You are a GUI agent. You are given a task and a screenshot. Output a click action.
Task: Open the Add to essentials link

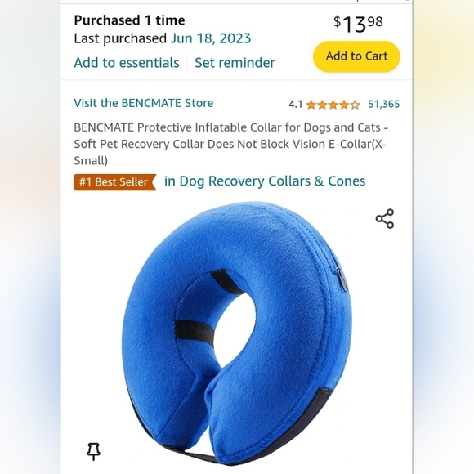click(127, 63)
